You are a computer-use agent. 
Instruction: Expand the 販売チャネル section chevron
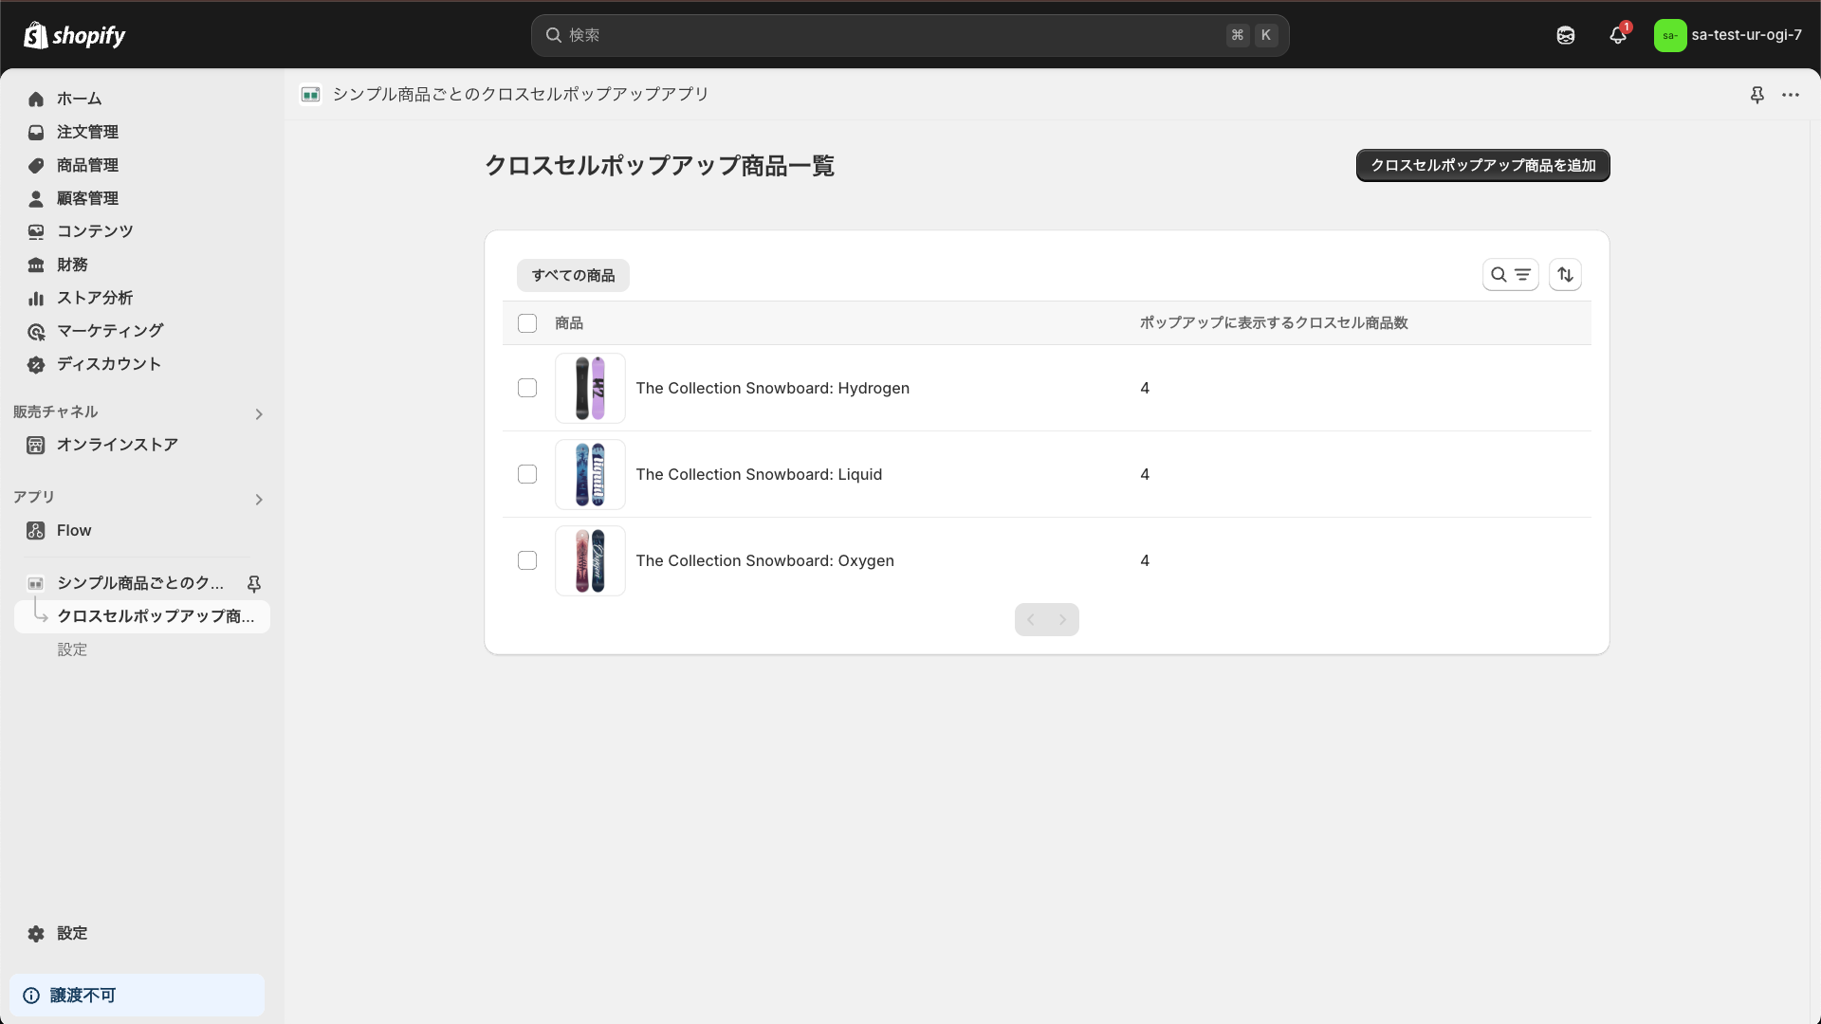[x=258, y=414]
